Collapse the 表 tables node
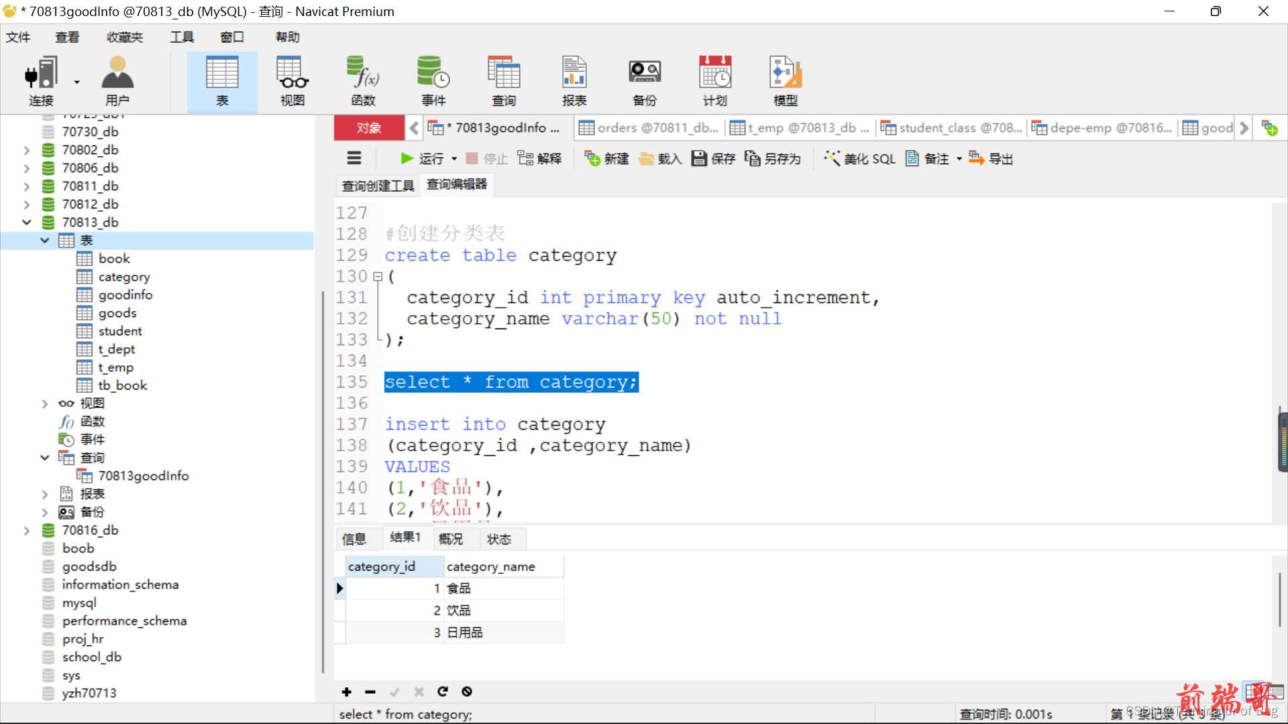 [x=45, y=241]
